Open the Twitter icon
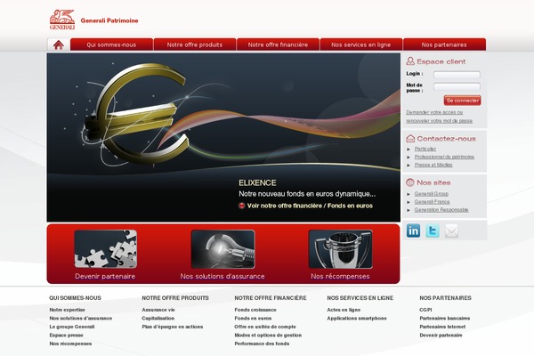534x356 pixels. click(x=433, y=231)
